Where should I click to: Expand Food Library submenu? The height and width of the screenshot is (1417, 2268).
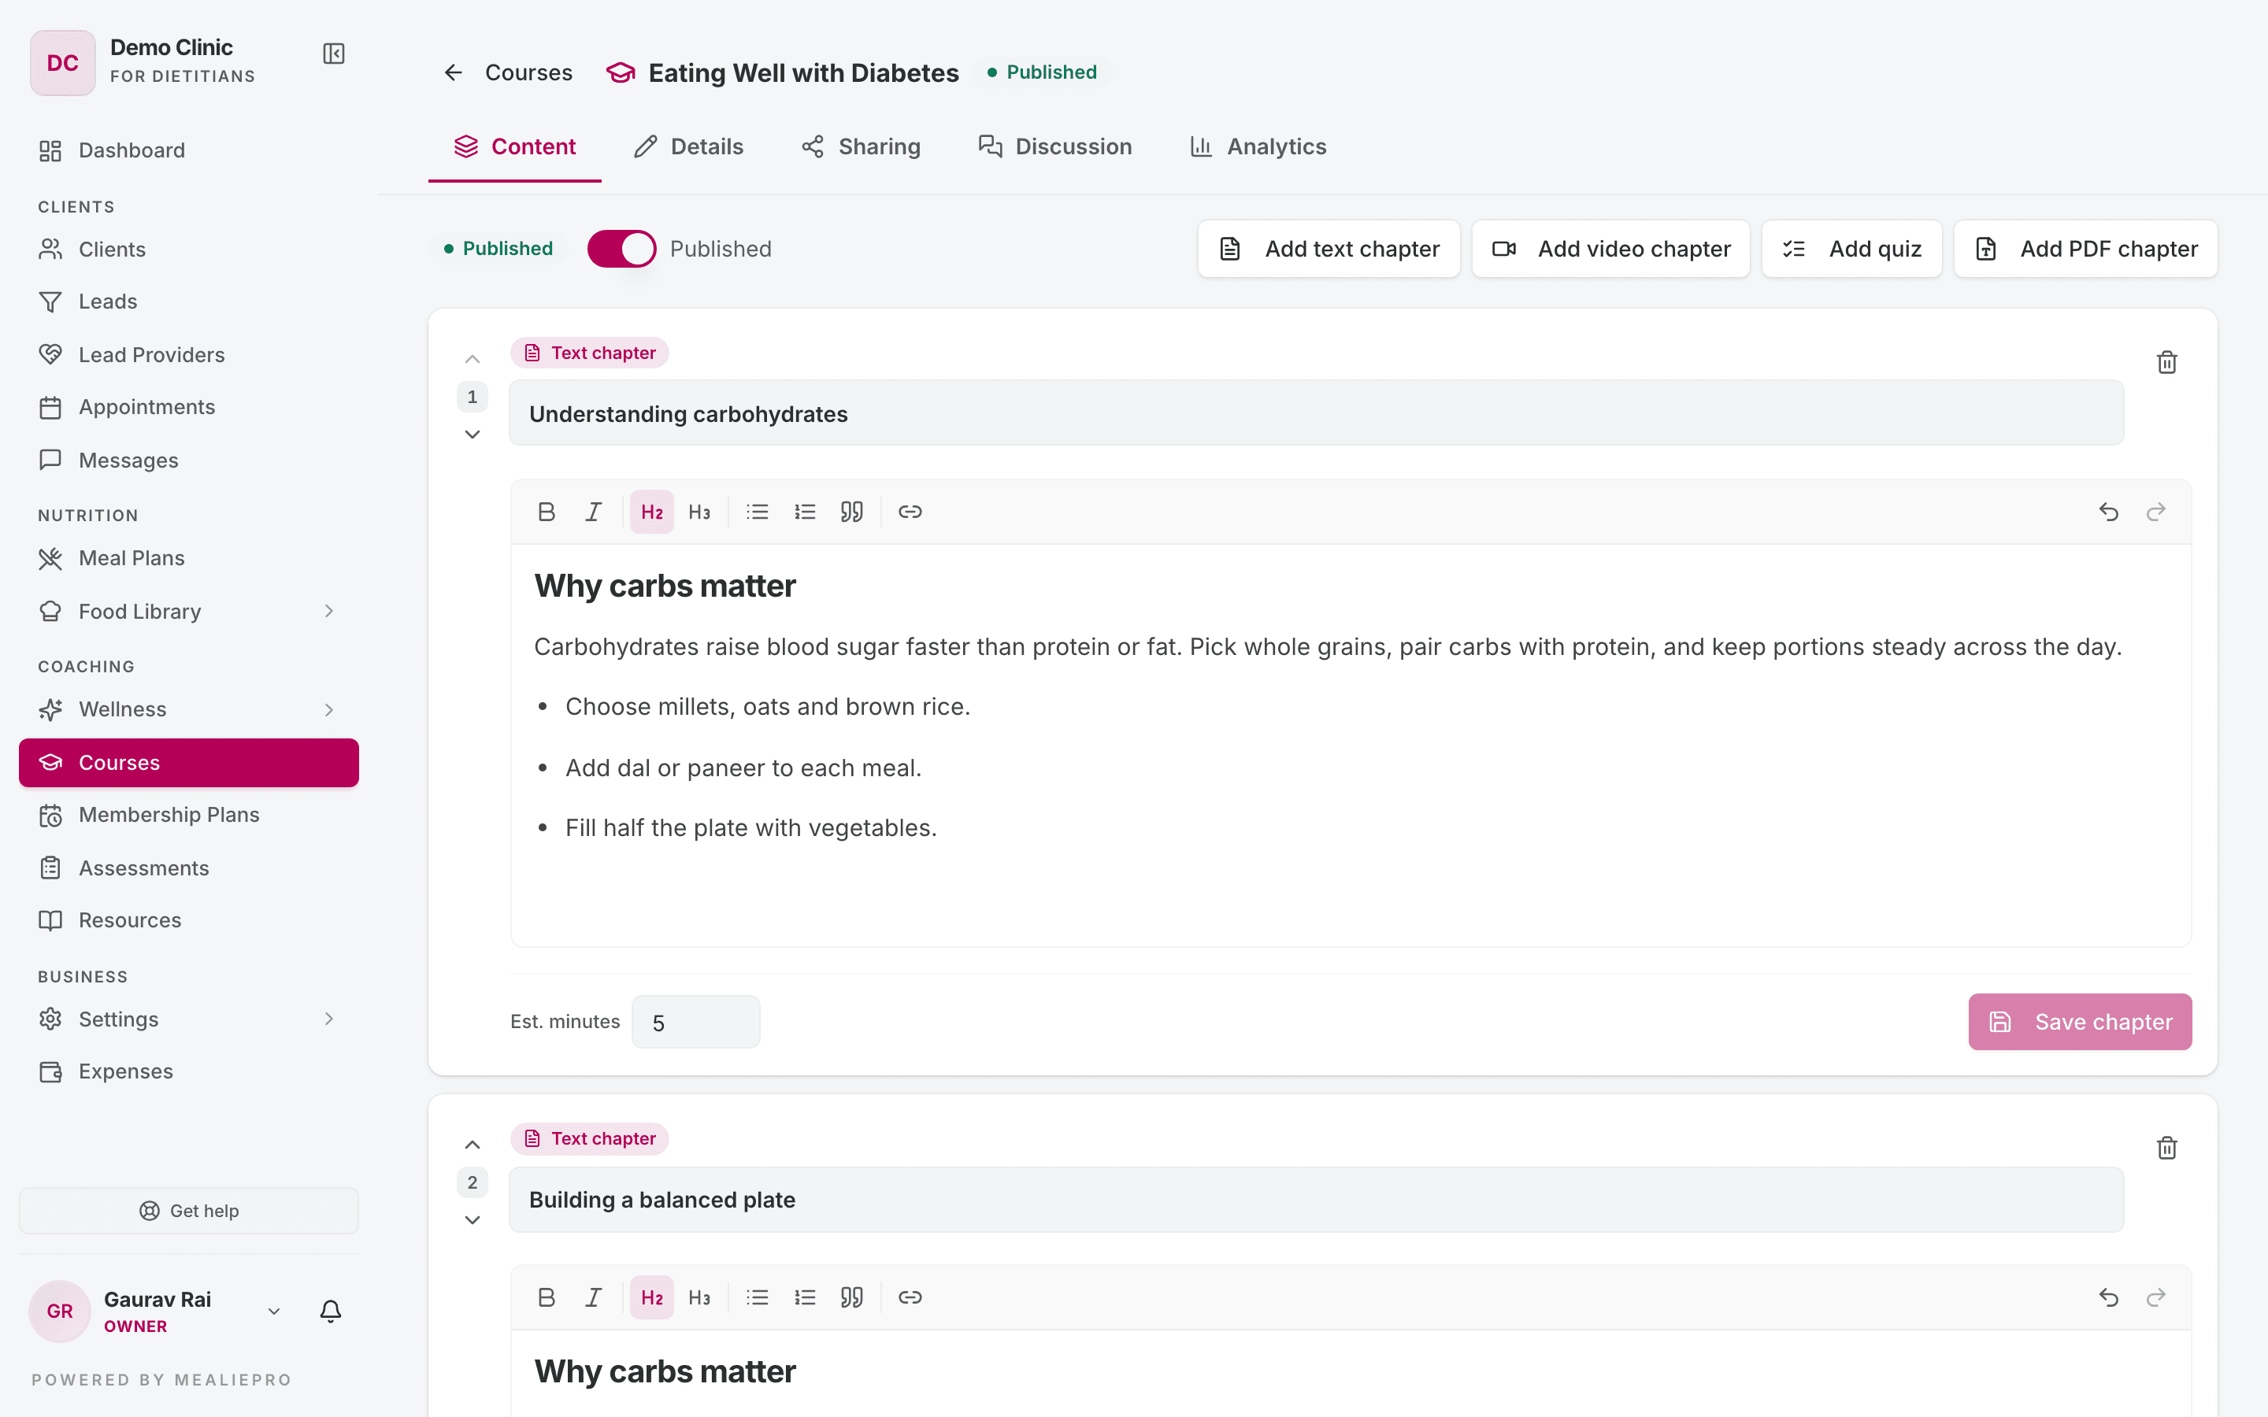pos(329,611)
